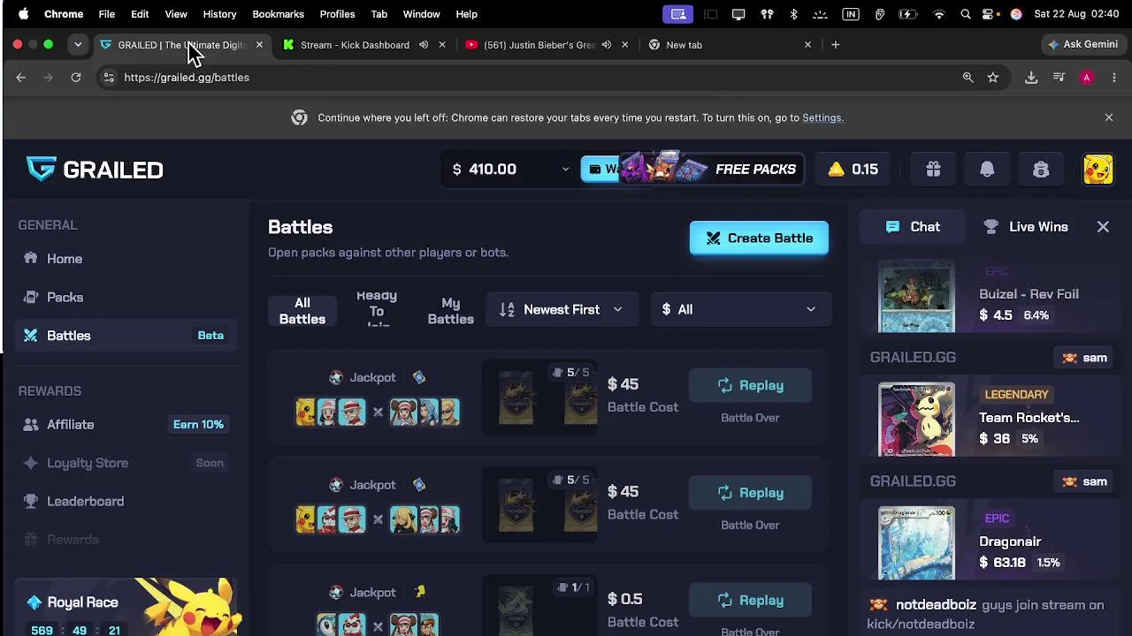Bookmark this page with the star icon
The width and height of the screenshot is (1132, 636).
pos(993,78)
